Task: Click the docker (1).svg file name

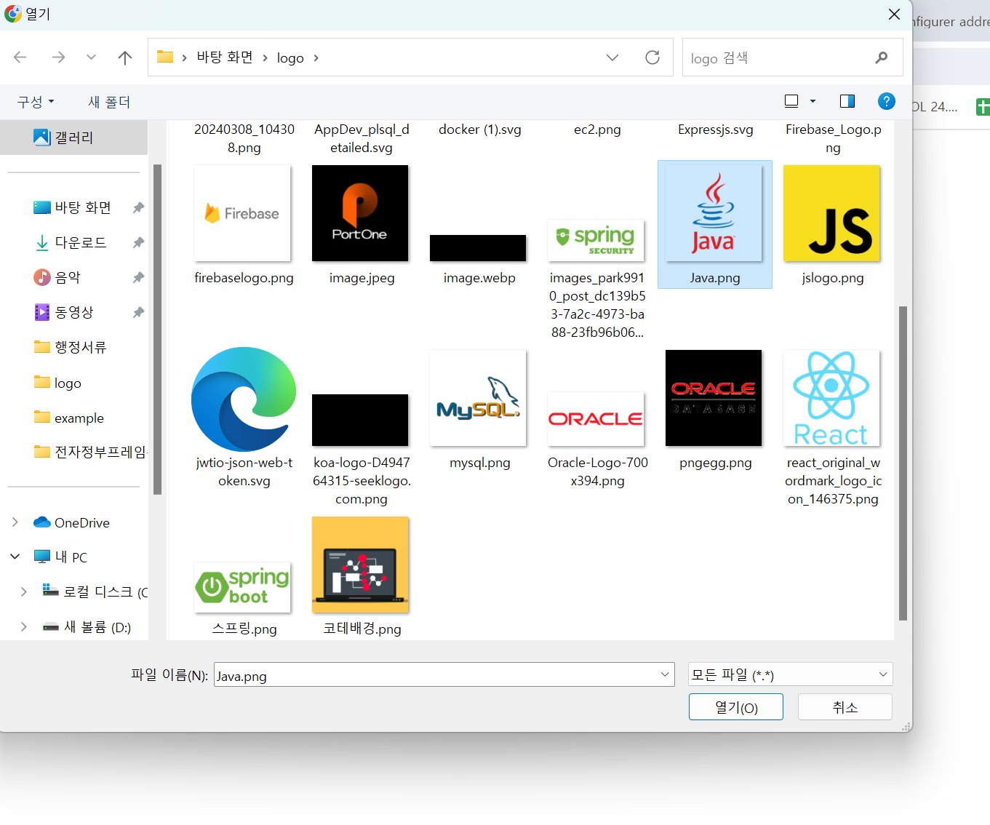Action: 480,129
